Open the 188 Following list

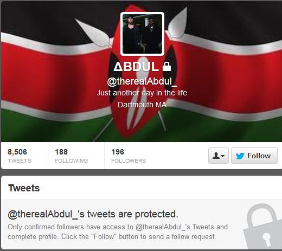[x=71, y=156]
